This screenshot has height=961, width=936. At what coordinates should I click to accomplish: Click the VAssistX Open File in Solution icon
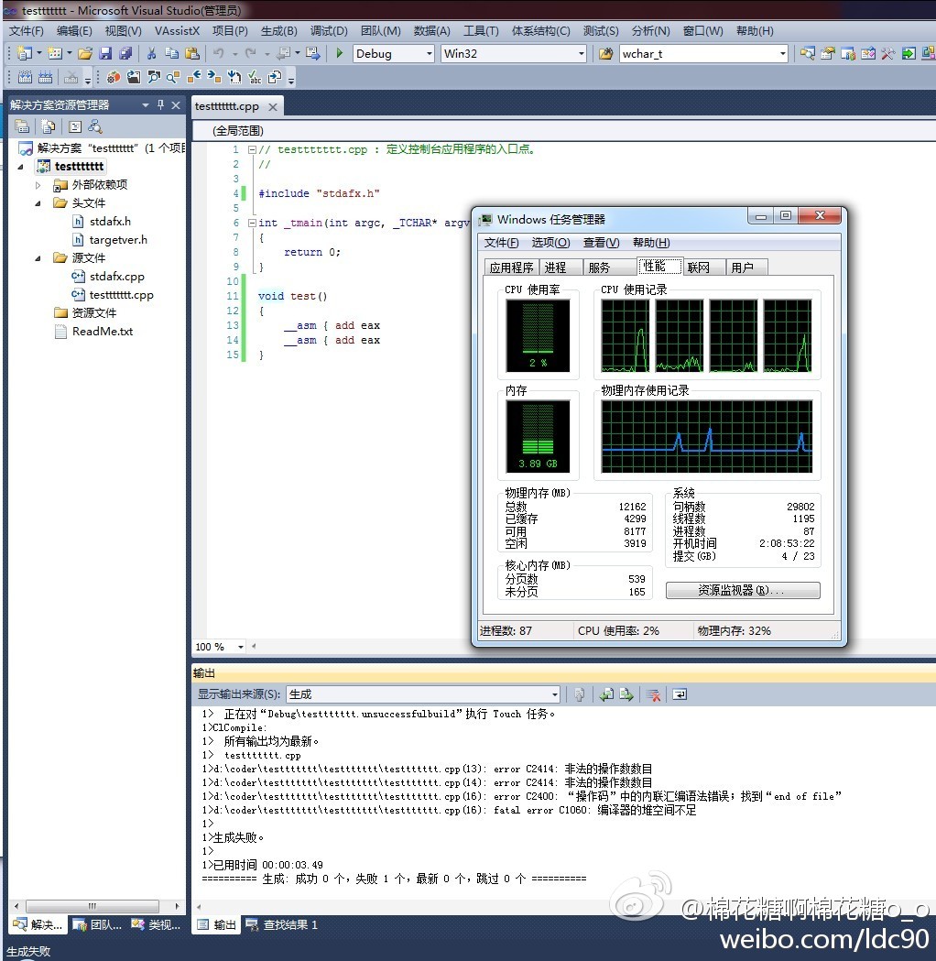tap(134, 77)
